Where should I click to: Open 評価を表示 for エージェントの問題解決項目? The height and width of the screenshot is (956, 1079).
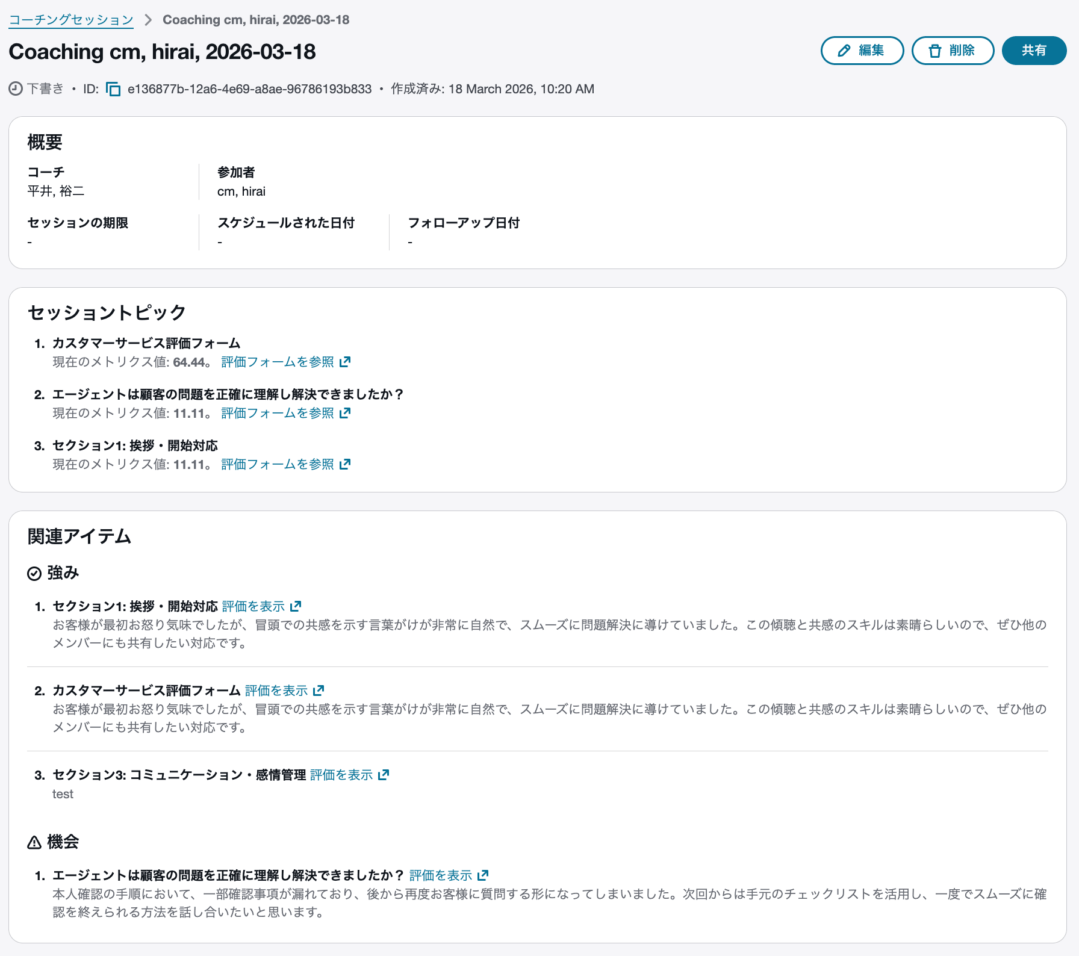[x=440, y=875]
